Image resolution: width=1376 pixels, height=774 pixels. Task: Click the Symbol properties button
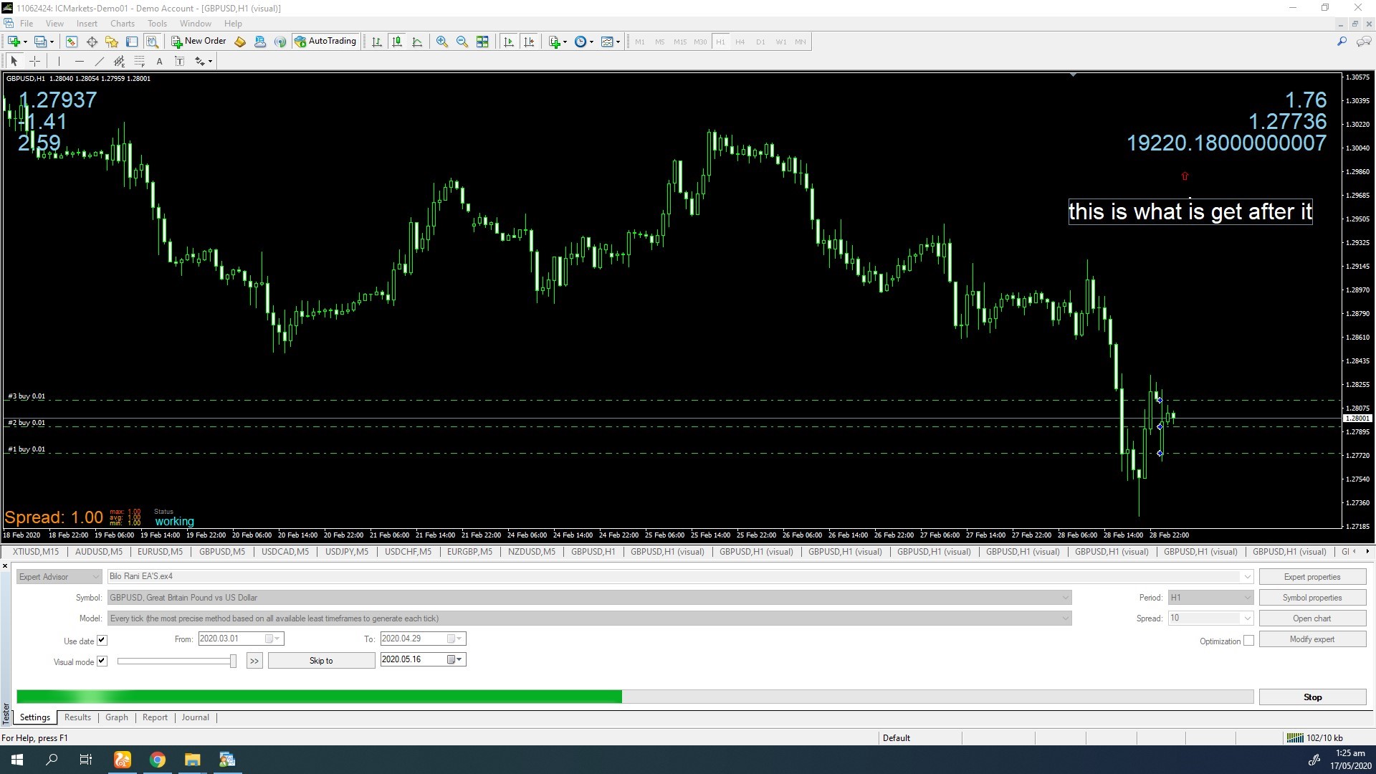coord(1312,598)
